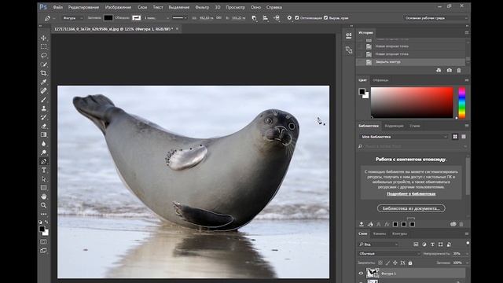Create new document from current history state

[439, 70]
